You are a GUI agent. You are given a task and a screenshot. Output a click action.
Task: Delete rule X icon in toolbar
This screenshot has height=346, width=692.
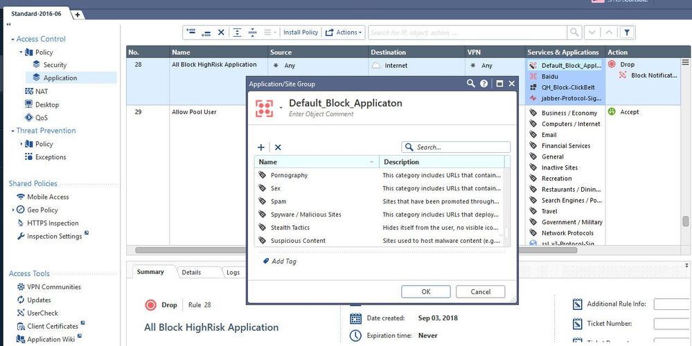pyautogui.click(x=221, y=32)
